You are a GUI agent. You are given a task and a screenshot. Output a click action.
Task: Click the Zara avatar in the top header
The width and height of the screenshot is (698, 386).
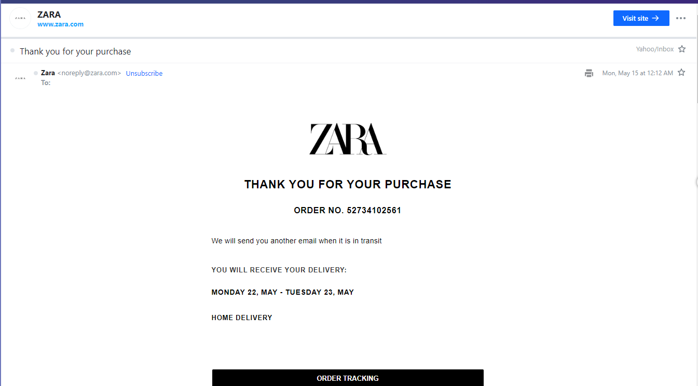point(20,18)
